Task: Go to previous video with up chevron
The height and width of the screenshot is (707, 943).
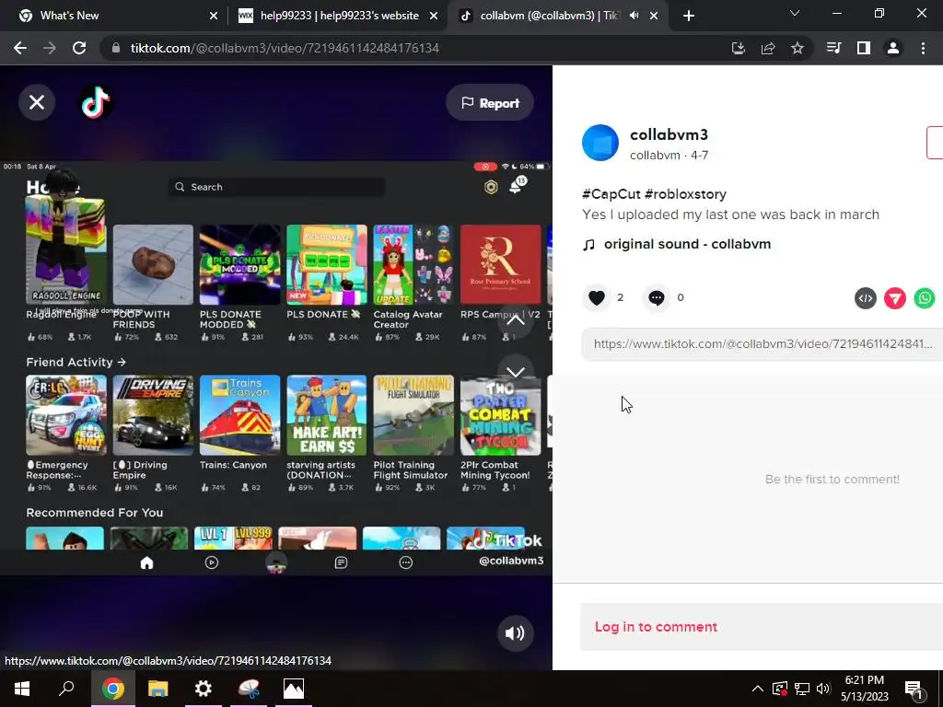Action: click(516, 319)
